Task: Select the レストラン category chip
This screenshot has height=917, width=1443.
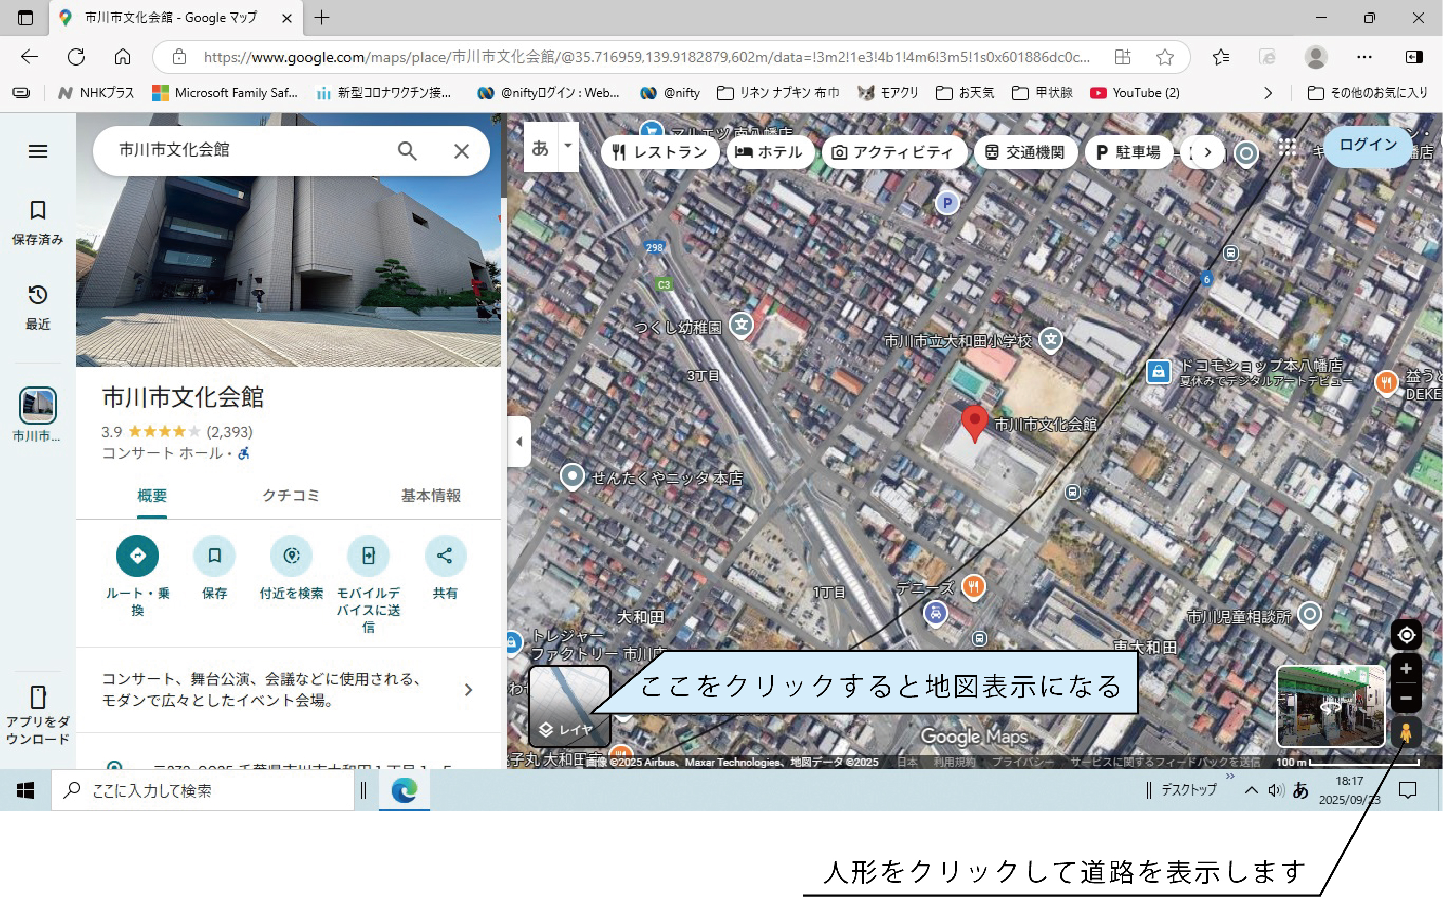Action: (660, 152)
